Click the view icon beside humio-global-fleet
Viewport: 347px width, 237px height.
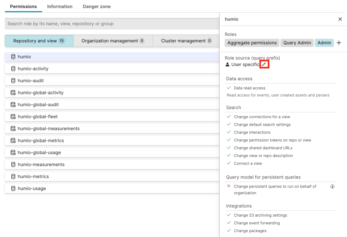[x=13, y=116]
